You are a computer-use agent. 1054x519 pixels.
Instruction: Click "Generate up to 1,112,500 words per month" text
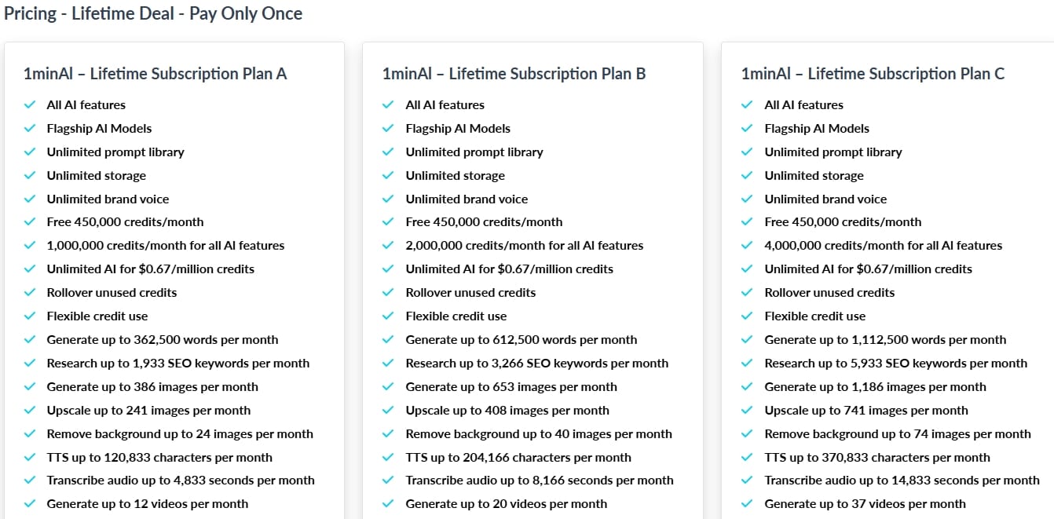point(885,339)
